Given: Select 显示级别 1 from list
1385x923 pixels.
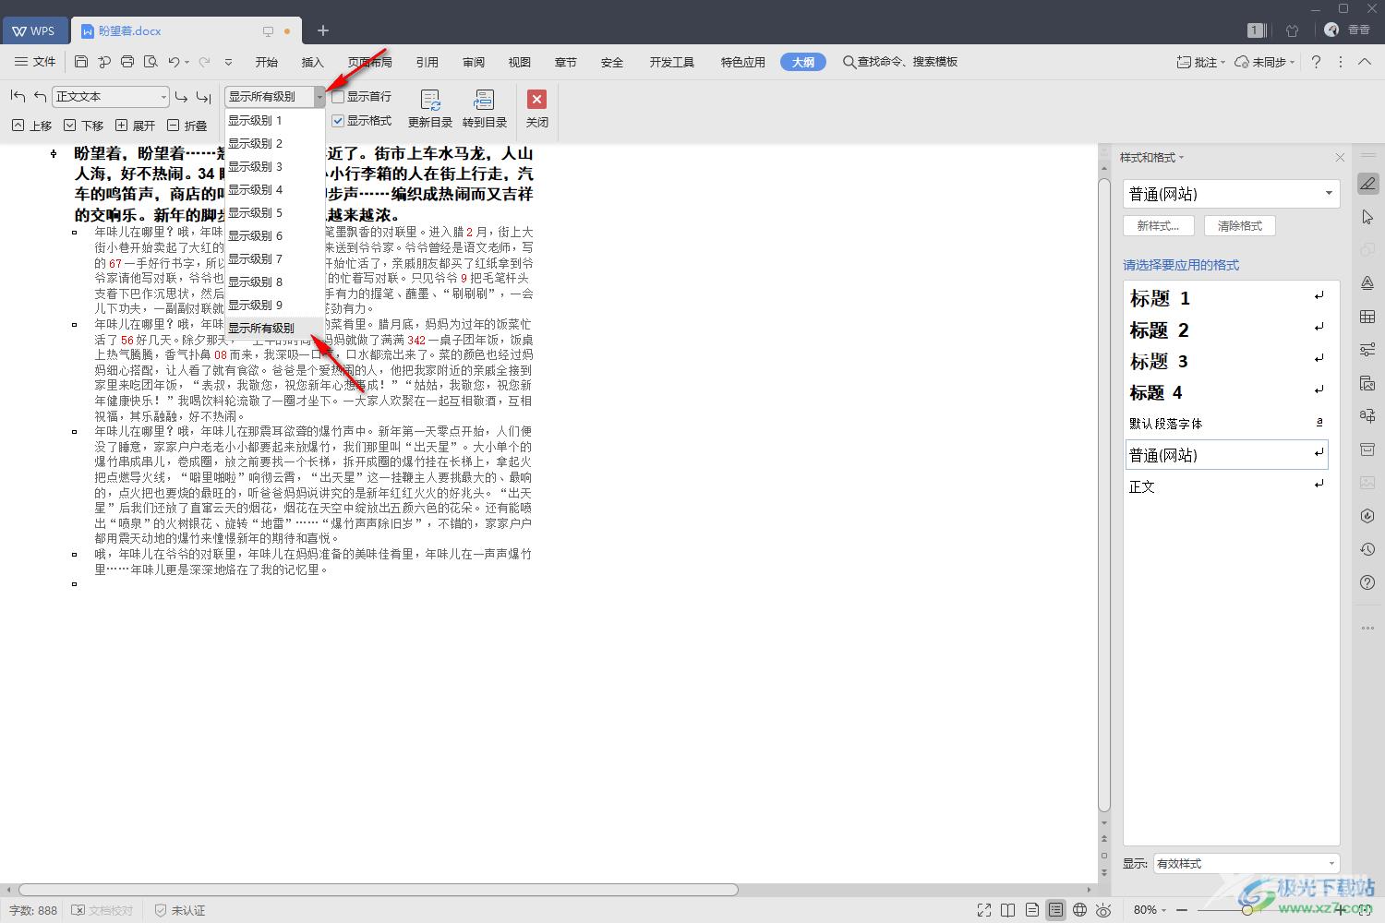Looking at the screenshot, I should (274, 121).
